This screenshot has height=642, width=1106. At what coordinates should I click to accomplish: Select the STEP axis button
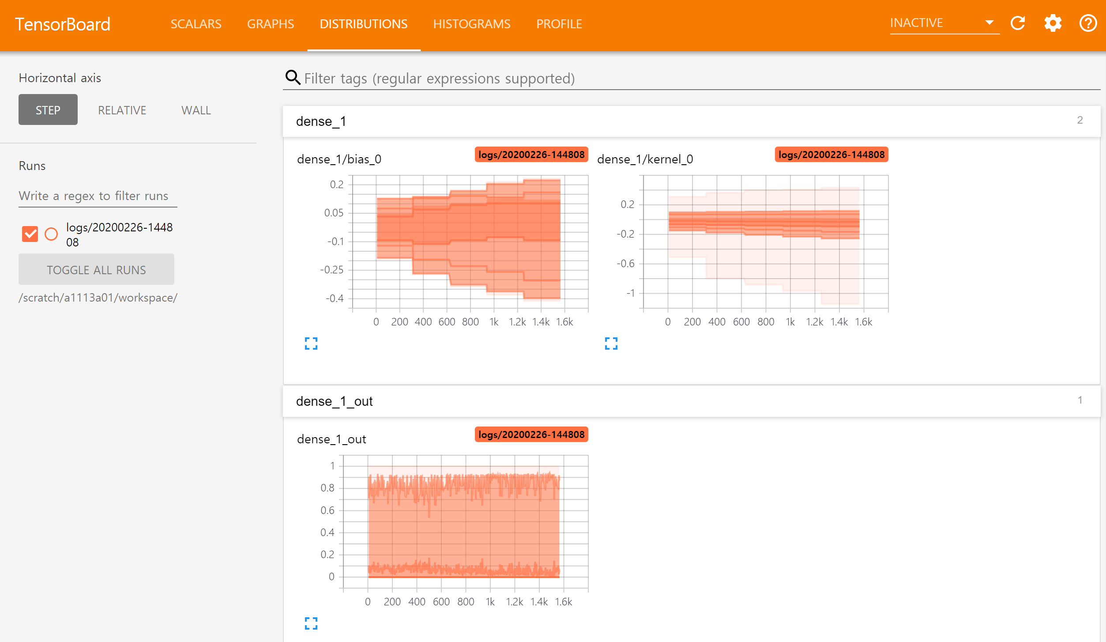tap(48, 110)
